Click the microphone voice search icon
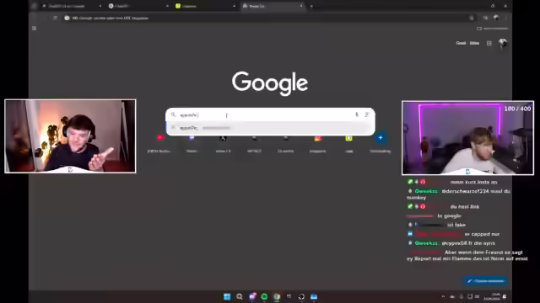Image resolution: width=540 pixels, height=303 pixels. click(357, 114)
